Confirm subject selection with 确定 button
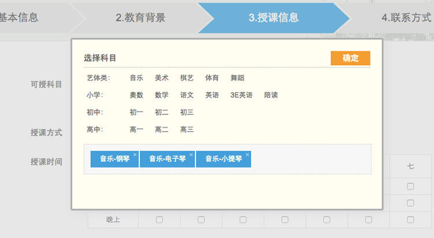434x238 pixels. click(351, 58)
